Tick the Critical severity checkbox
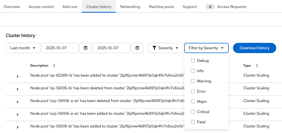 (x=193, y=112)
